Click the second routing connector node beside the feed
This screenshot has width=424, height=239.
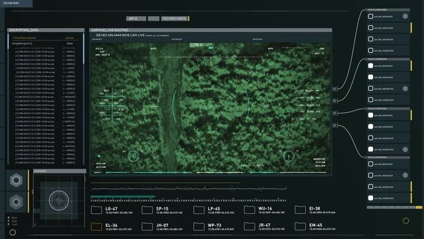click(335, 101)
